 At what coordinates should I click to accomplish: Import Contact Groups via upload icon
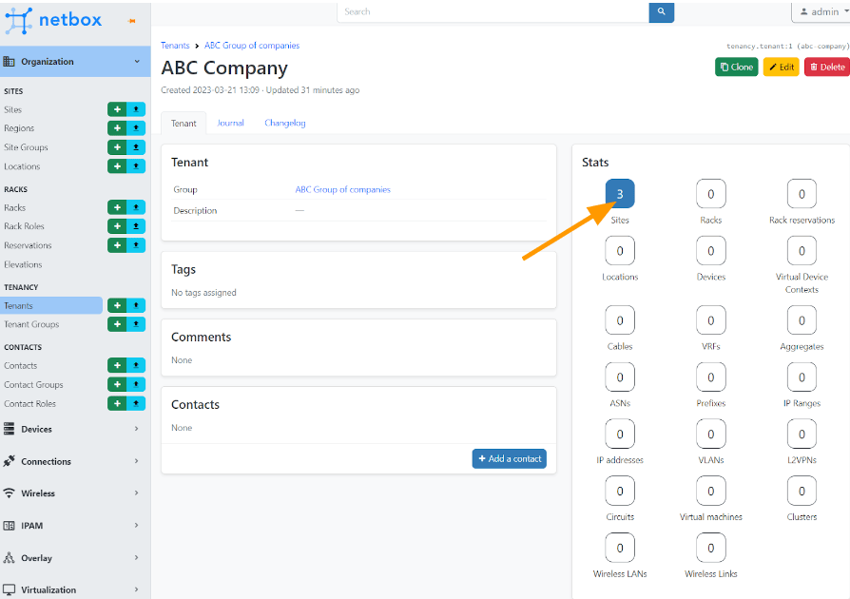(136, 385)
